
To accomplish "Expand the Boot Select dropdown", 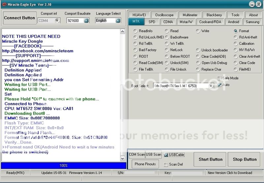I will [x=211, y=86].
